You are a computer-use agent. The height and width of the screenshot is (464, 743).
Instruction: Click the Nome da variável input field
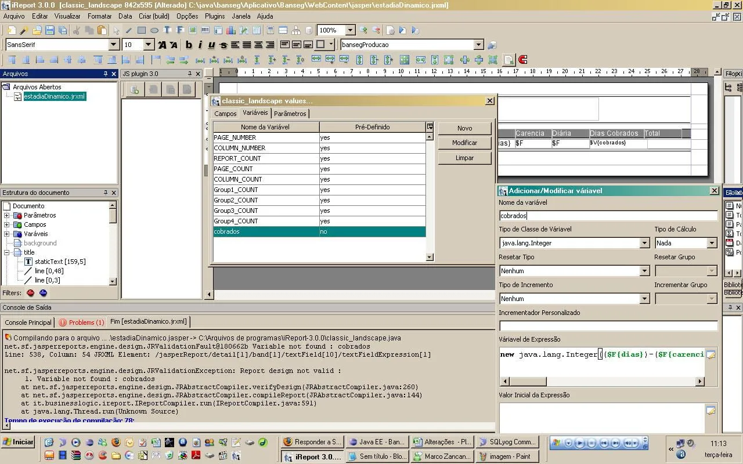click(608, 215)
